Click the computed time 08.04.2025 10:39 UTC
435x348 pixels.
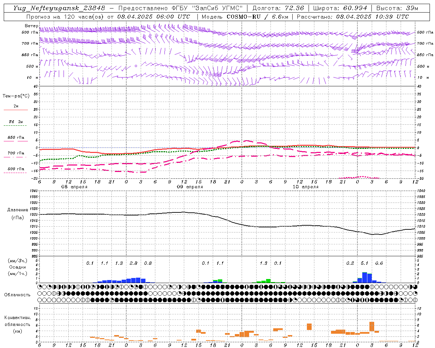coord(372,17)
